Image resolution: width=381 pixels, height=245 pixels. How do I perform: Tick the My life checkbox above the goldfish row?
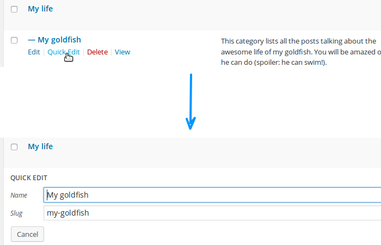(14, 9)
